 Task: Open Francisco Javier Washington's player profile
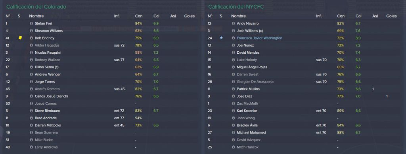pyautogui.click(x=259, y=38)
